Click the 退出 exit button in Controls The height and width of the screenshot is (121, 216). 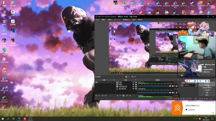[x=207, y=95]
